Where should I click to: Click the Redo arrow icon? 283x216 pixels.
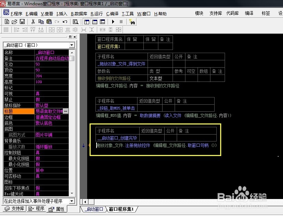point(57,22)
